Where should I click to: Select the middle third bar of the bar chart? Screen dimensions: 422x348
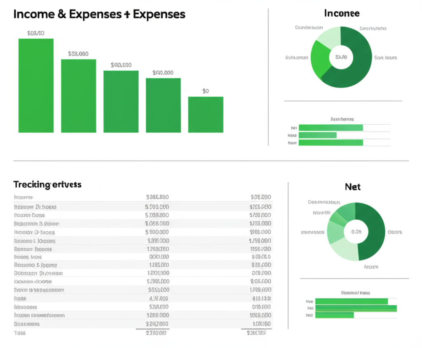(x=121, y=102)
